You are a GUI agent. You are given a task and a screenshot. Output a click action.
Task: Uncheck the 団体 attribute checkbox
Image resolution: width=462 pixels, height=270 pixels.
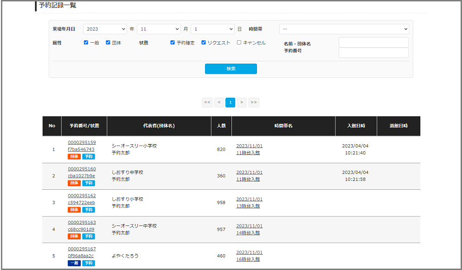tap(108, 43)
